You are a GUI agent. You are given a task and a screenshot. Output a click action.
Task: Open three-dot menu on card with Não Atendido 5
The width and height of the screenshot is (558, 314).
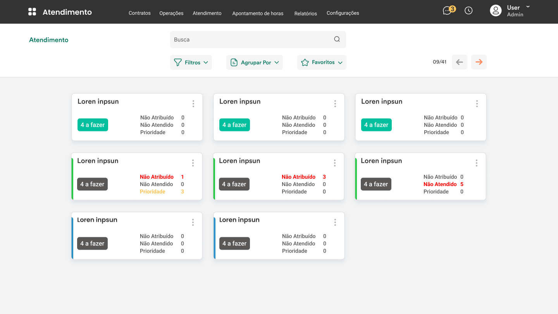coord(476,163)
